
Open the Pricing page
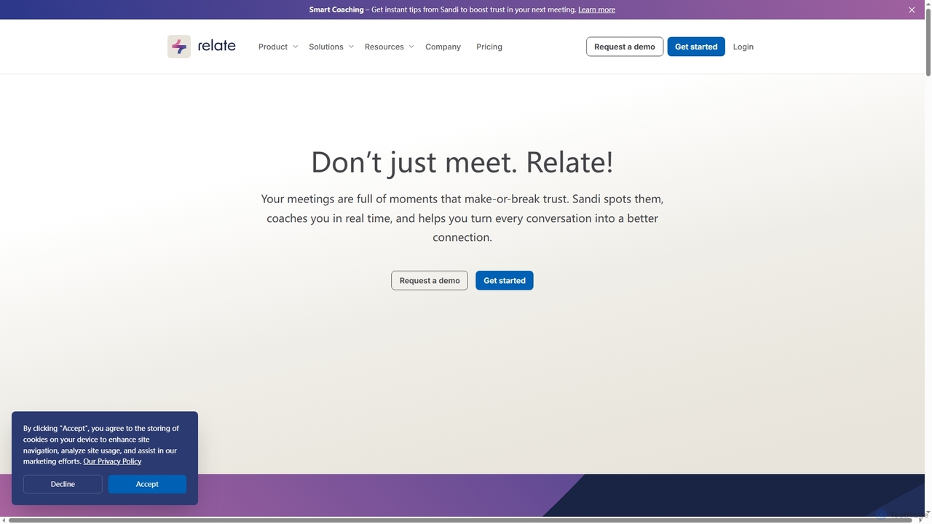coord(489,47)
